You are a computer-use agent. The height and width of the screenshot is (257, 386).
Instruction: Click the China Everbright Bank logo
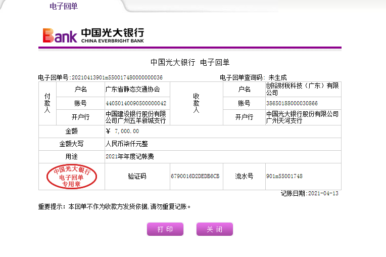(93, 35)
